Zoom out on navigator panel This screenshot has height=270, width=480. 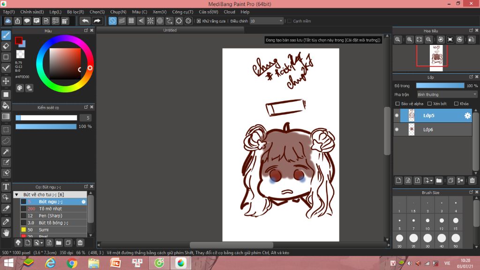click(428, 39)
